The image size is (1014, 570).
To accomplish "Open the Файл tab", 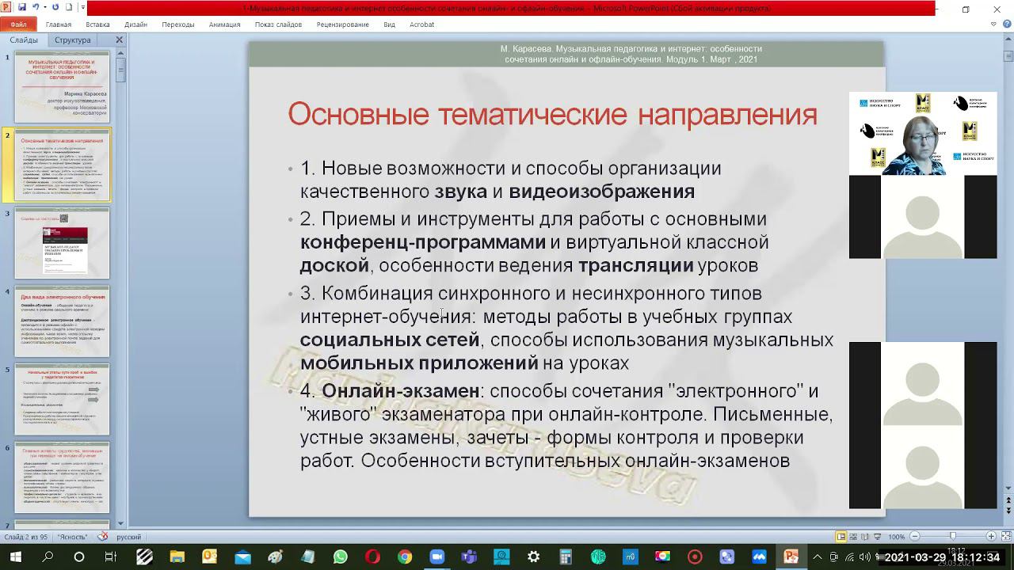I will (18, 25).
